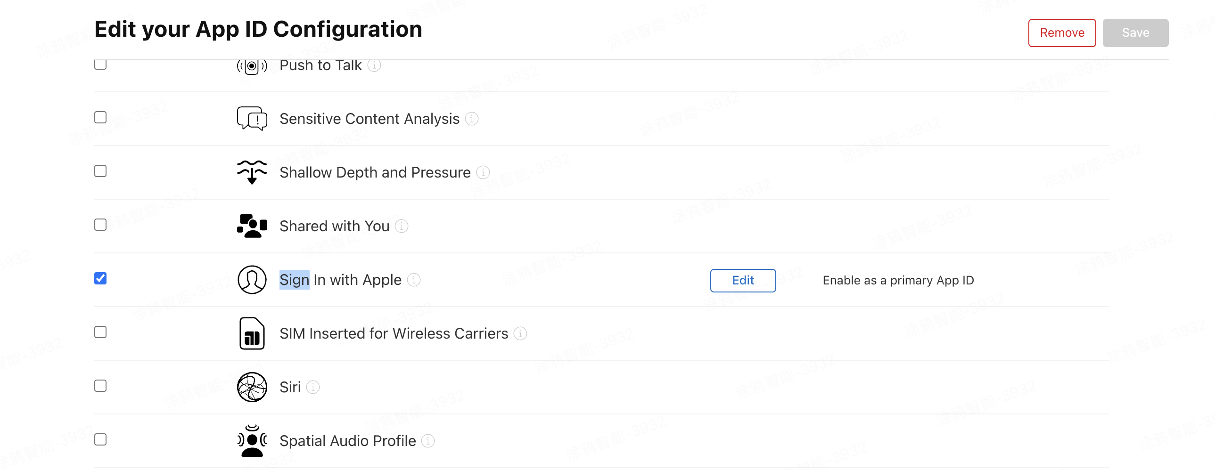Click the Sign In with Apple person icon
The height and width of the screenshot is (470, 1215).
coord(252,280)
